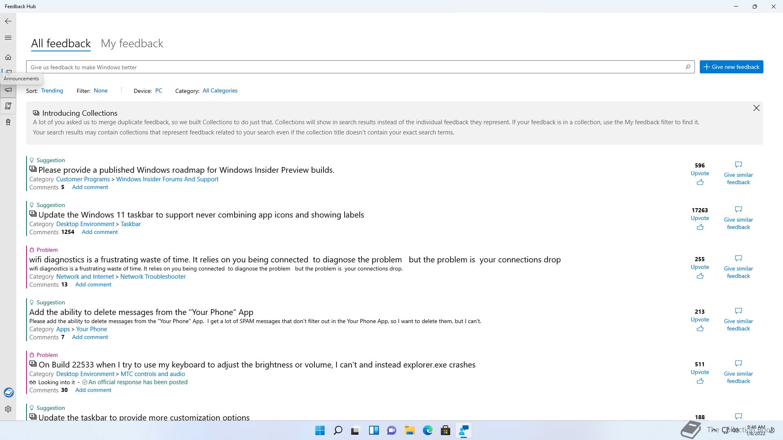Open Task View on taskbar
Viewport: 783px width, 440px height.
(356, 430)
